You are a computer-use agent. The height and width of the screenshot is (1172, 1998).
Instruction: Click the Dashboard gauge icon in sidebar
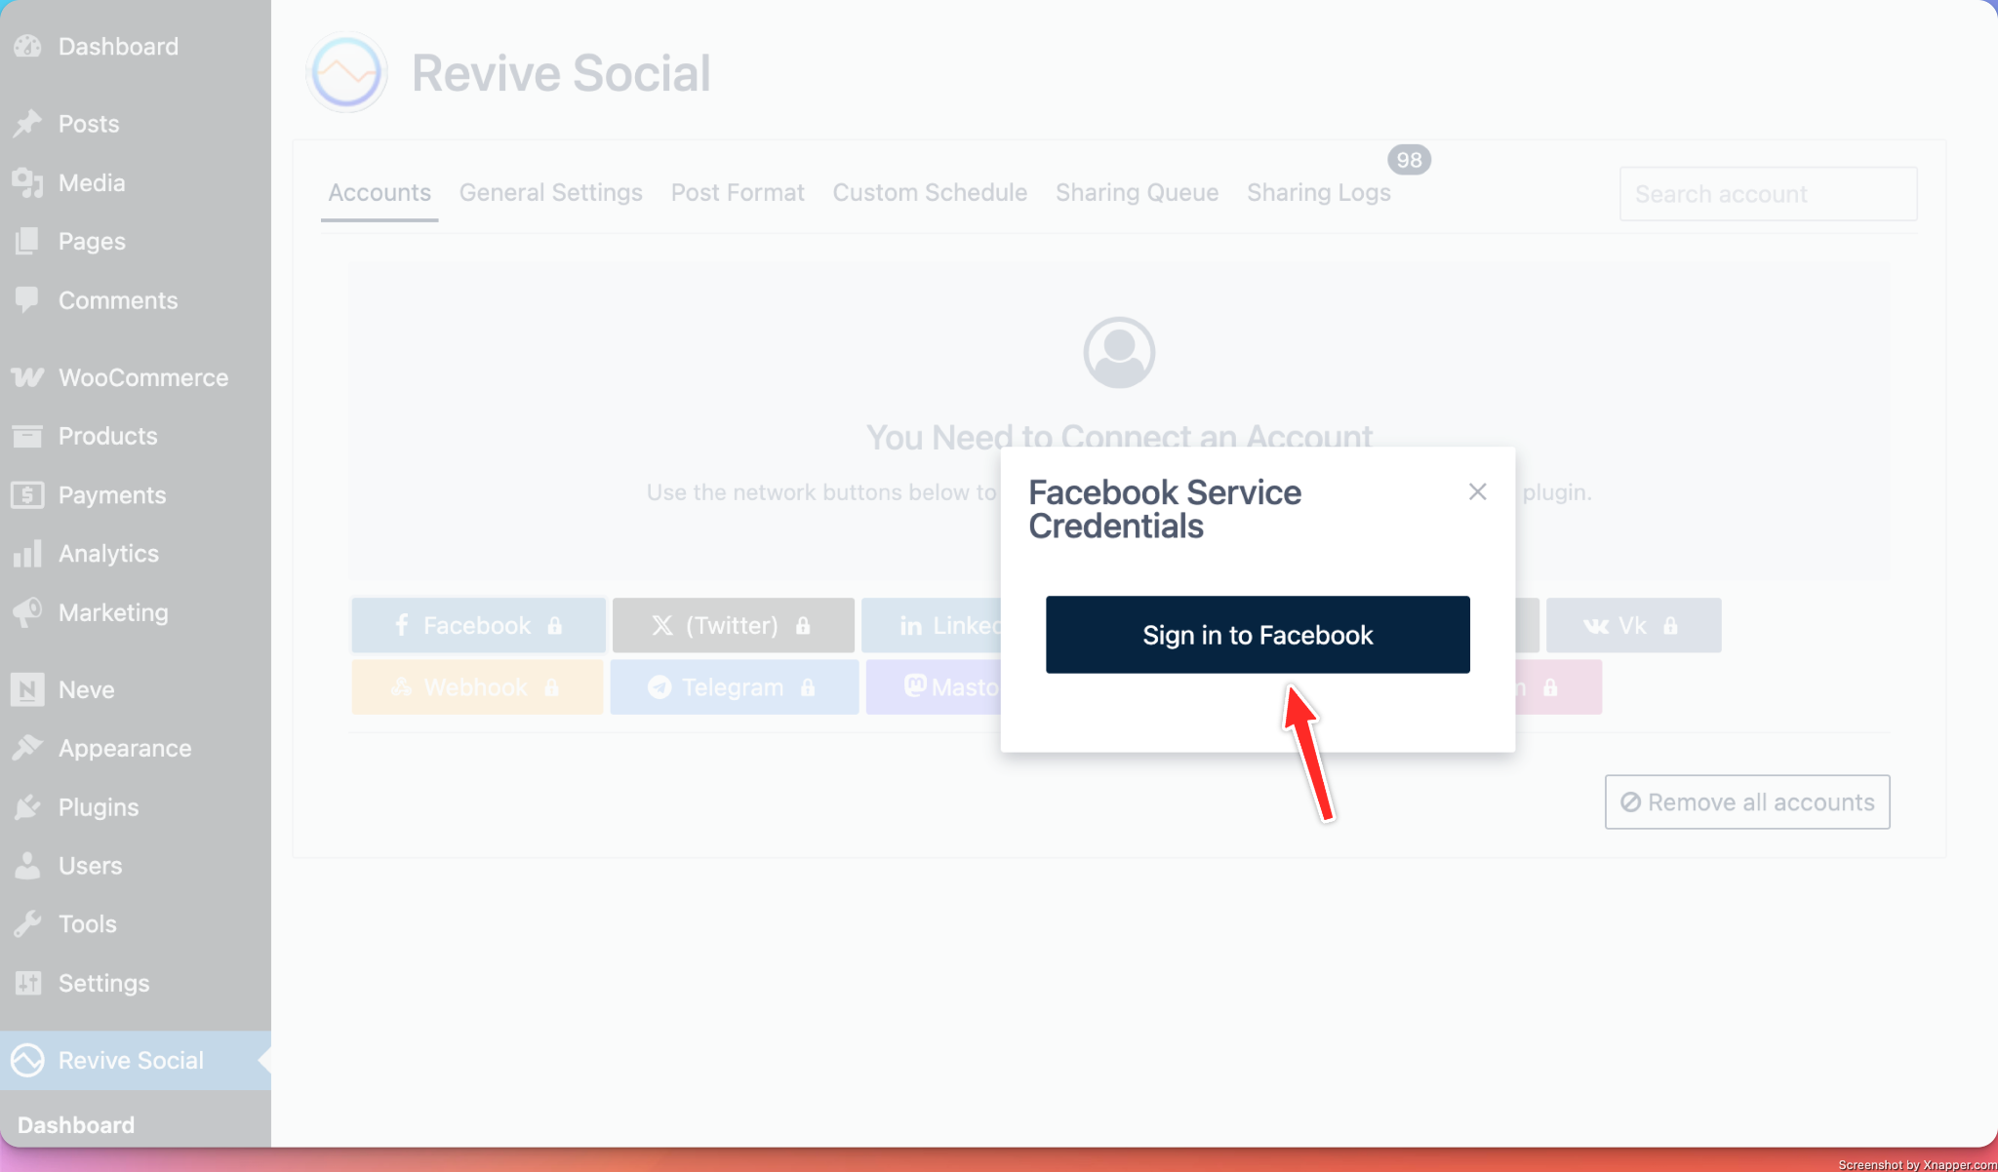(x=27, y=46)
